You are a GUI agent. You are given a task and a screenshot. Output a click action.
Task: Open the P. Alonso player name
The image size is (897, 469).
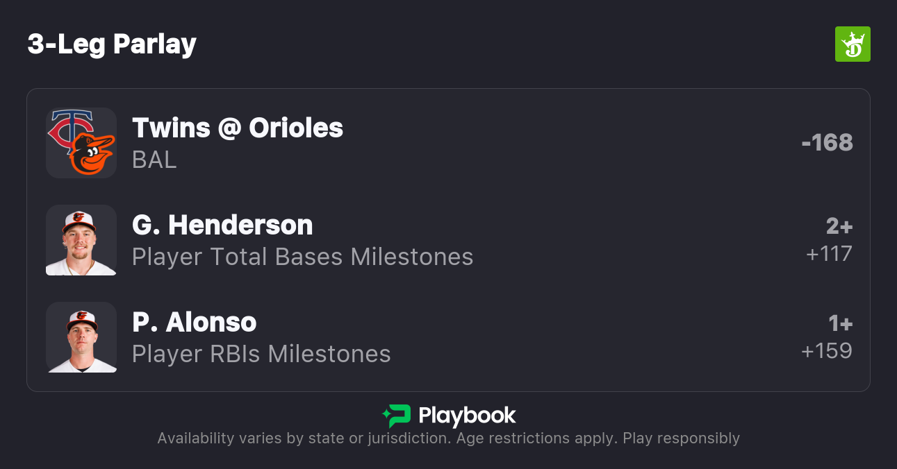pyautogui.click(x=195, y=322)
